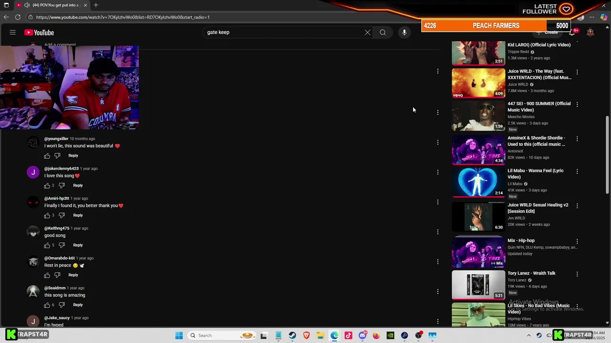Open more options for 'Mix - Hip-hop' playlist
This screenshot has width=611, height=343.
click(x=577, y=242)
